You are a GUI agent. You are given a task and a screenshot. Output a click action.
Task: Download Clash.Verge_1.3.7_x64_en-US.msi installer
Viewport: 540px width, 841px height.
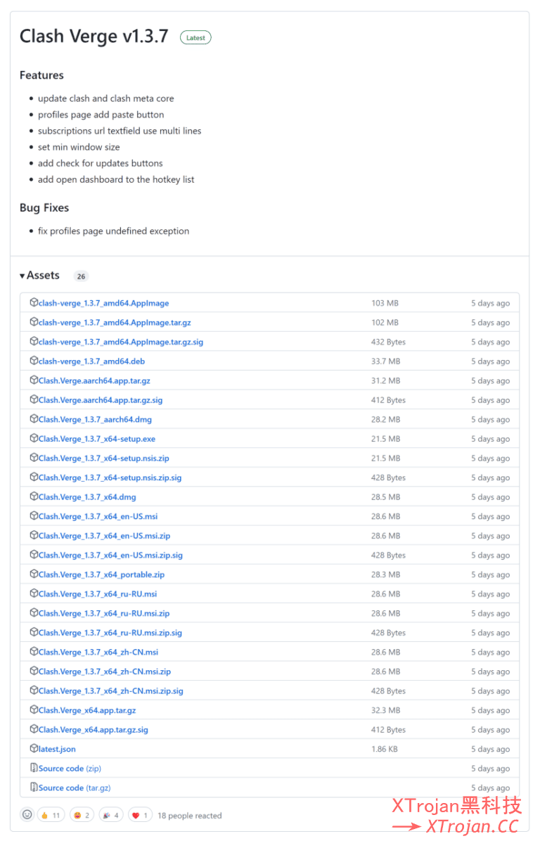(98, 516)
